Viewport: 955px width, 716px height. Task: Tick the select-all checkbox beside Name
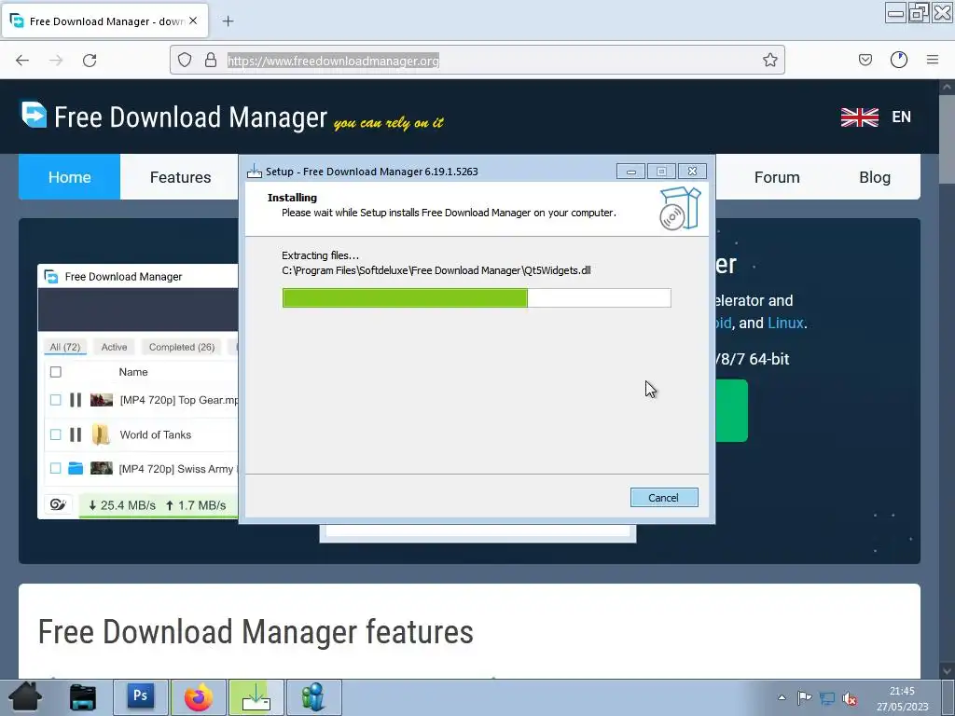click(55, 372)
